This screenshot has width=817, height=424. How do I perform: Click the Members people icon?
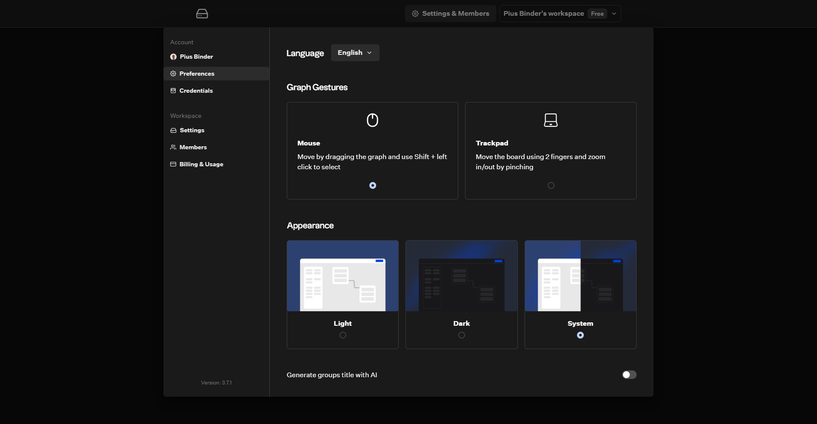[x=173, y=147]
